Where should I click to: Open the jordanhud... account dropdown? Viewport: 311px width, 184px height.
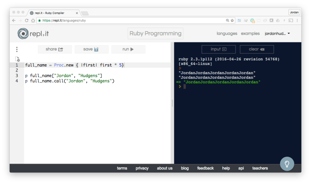click(277, 33)
